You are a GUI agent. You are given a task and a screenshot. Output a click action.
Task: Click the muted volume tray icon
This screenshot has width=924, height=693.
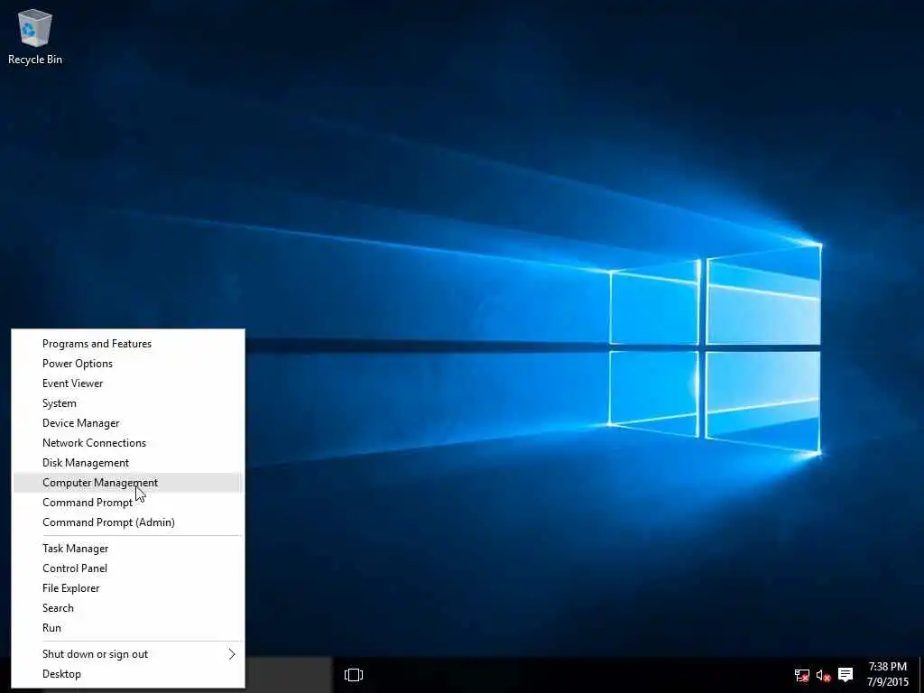pyautogui.click(x=823, y=675)
